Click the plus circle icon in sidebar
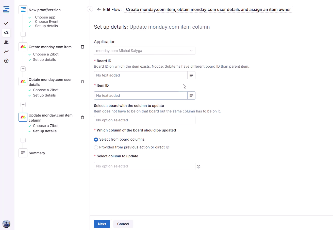 [6, 61]
